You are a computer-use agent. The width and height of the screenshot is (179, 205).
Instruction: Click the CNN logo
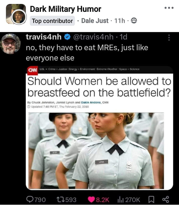[32, 70]
